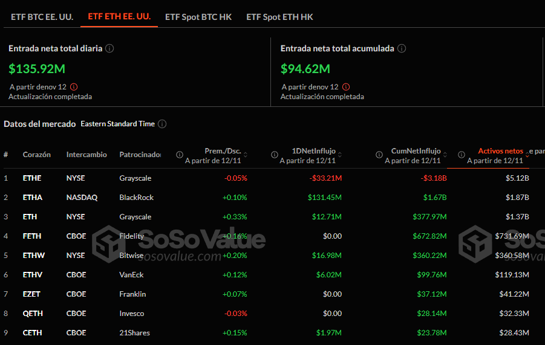This screenshot has height=345, width=545.
Task: Click the Corazón column header
Action: 36,155
